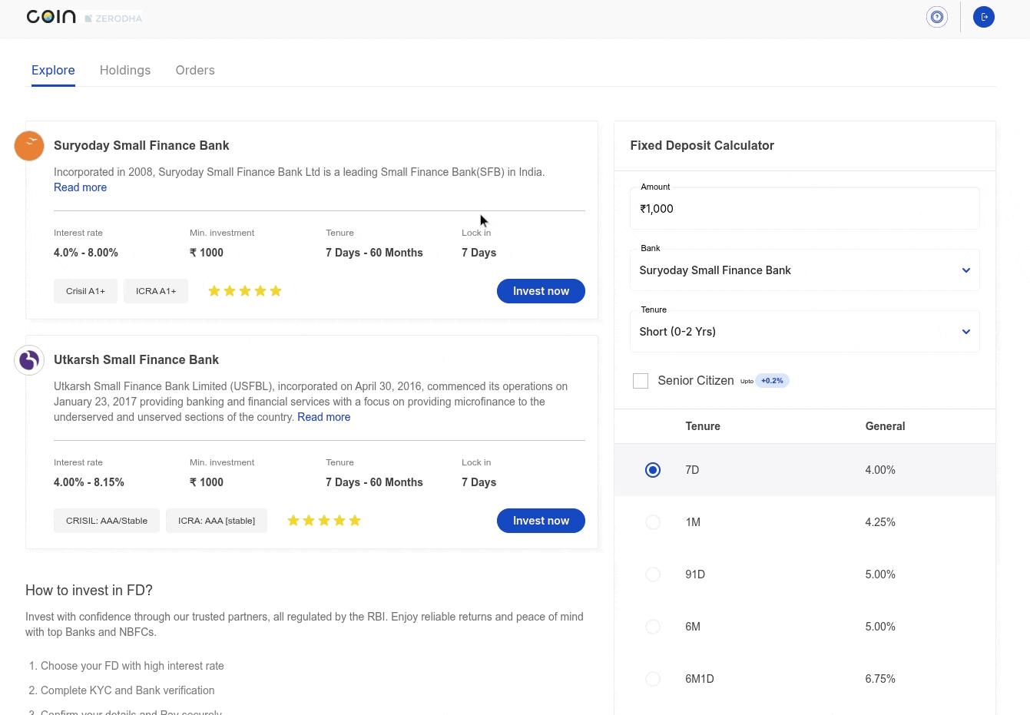Click the 5.00% rate for 6M
The width and height of the screenshot is (1030, 715).
tap(880, 627)
